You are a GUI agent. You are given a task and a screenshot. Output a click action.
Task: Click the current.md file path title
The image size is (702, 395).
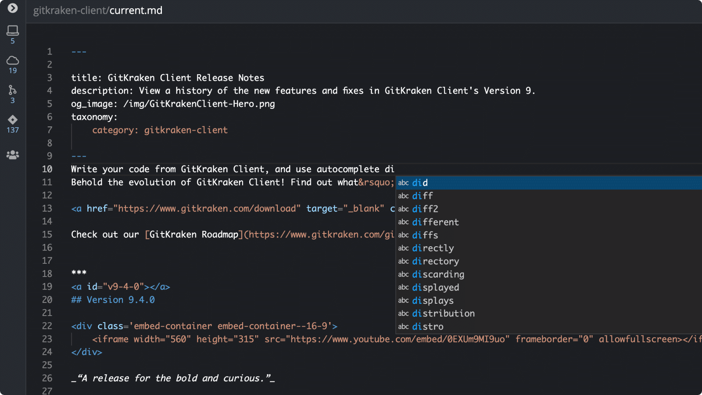98,11
